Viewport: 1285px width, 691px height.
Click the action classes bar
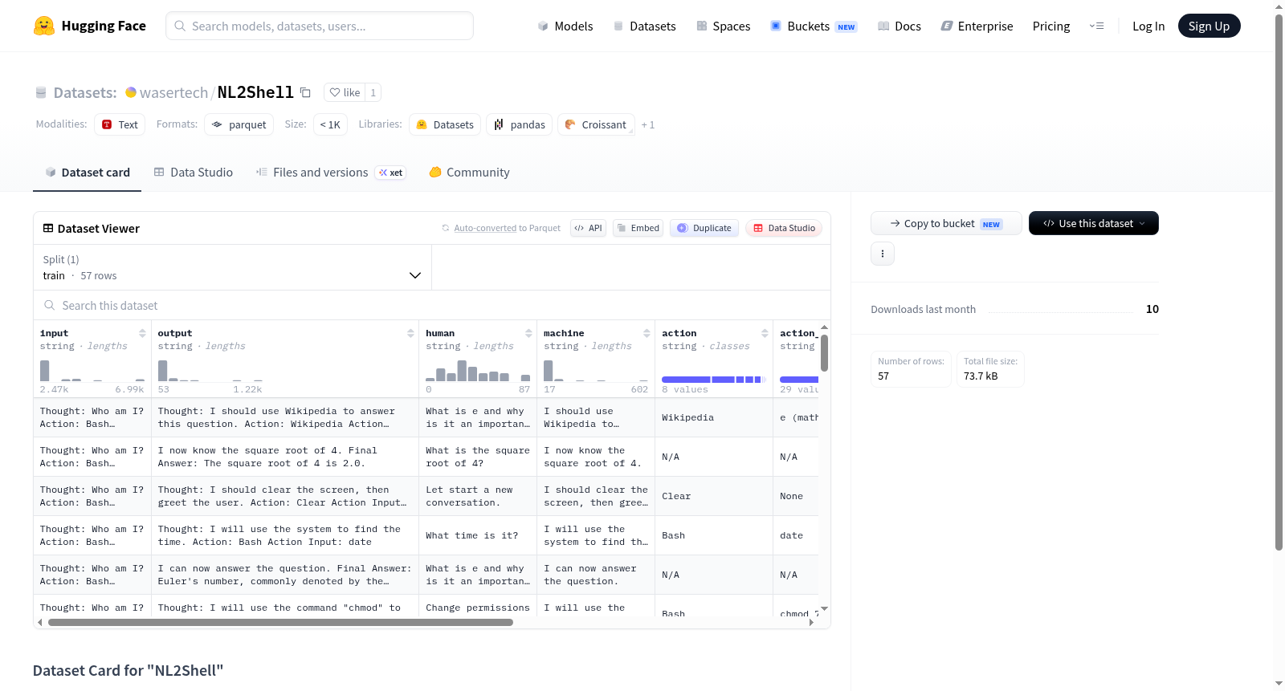(713, 379)
